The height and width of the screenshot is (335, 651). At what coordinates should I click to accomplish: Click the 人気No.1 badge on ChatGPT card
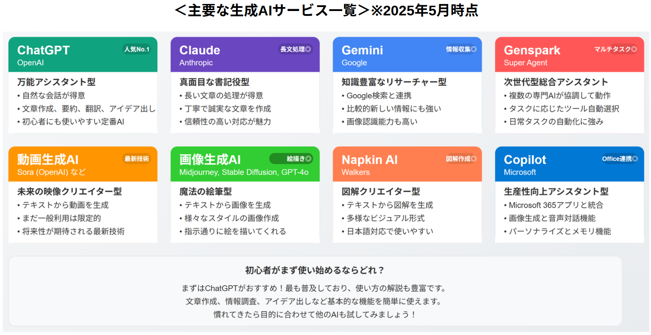[x=137, y=49]
